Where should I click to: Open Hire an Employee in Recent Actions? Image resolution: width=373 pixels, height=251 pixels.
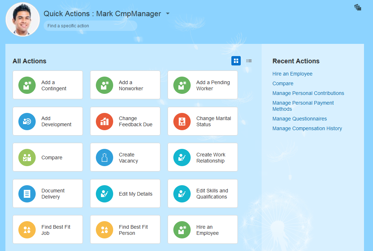click(x=292, y=74)
